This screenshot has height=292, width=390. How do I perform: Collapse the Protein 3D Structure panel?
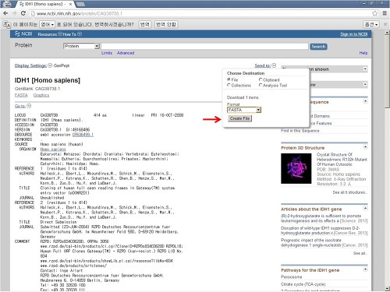[365, 147]
